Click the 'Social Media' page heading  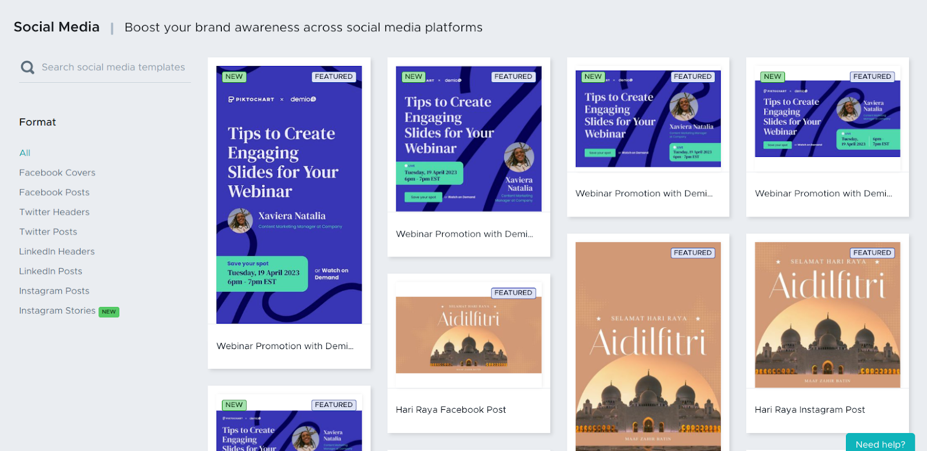57,27
